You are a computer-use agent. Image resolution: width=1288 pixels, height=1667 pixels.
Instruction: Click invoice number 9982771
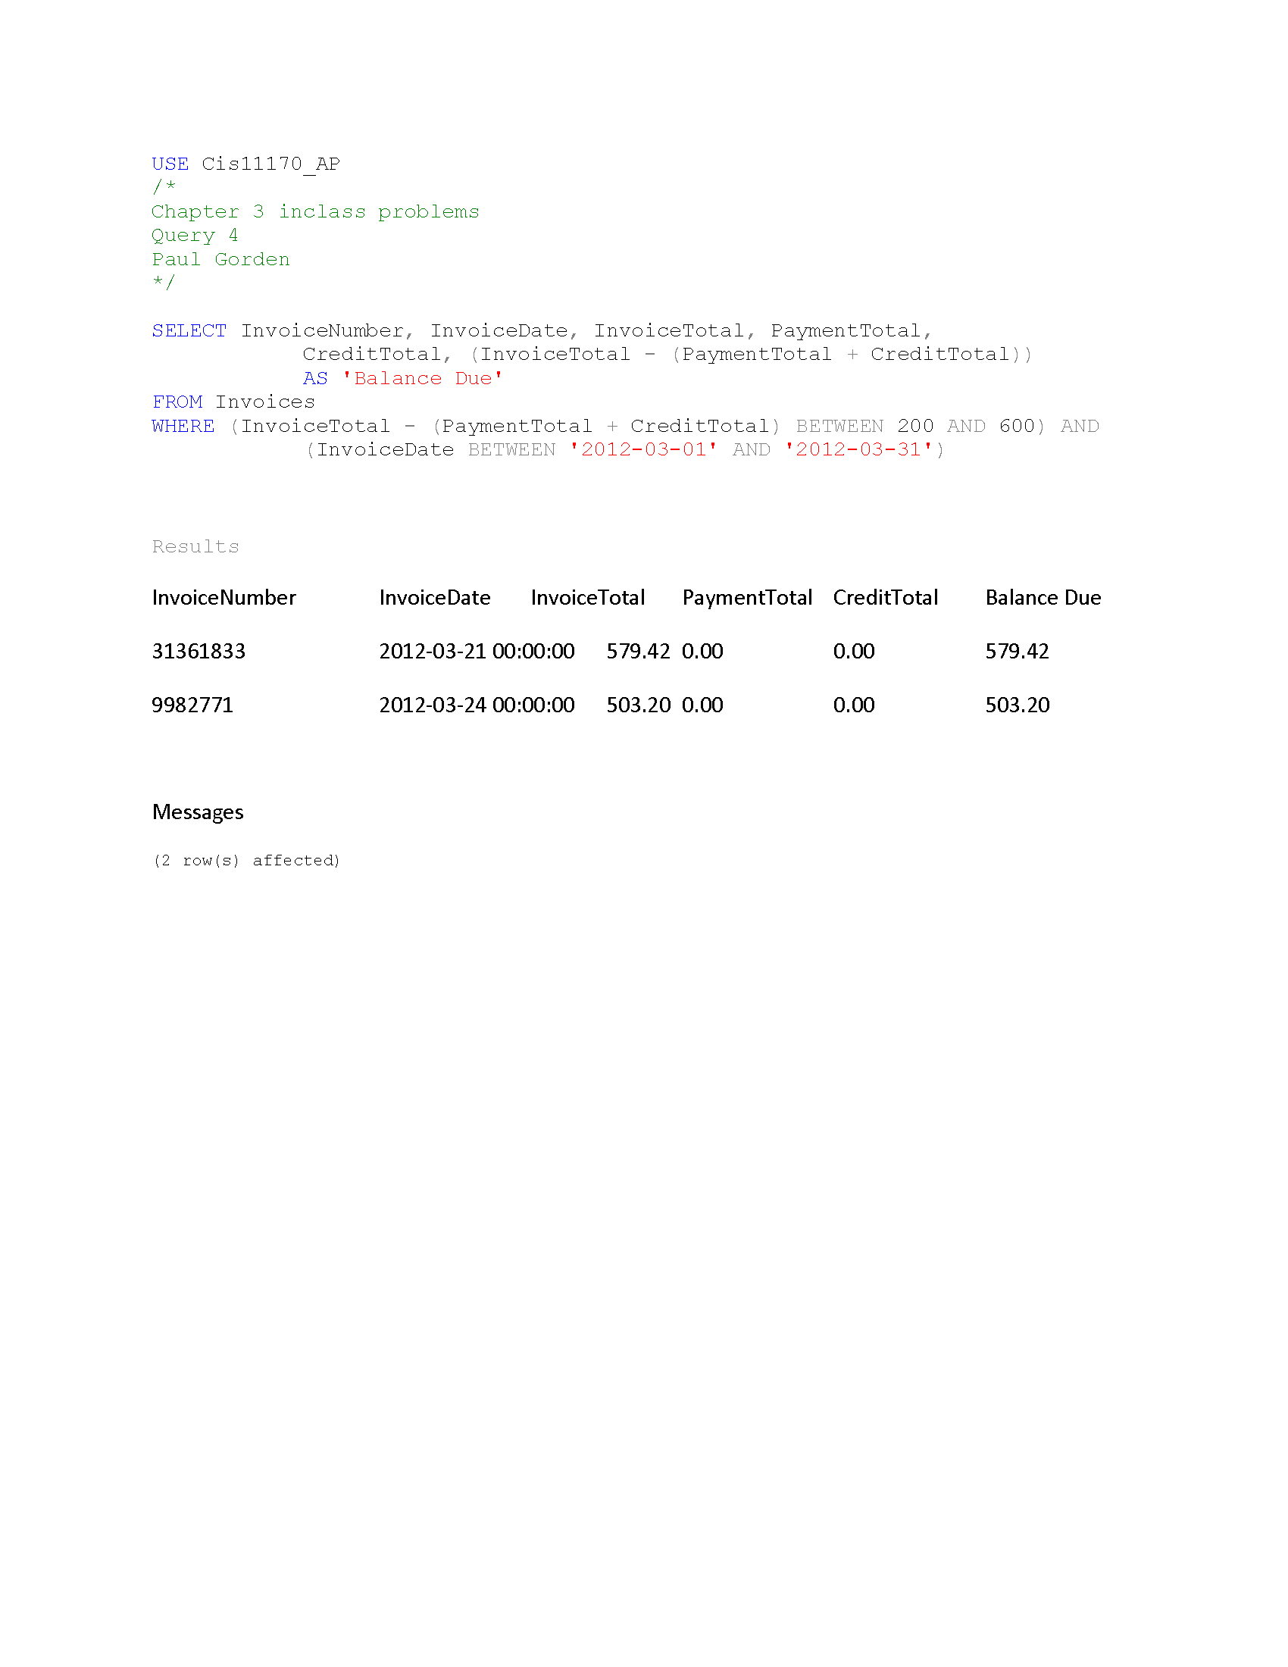click(x=192, y=705)
